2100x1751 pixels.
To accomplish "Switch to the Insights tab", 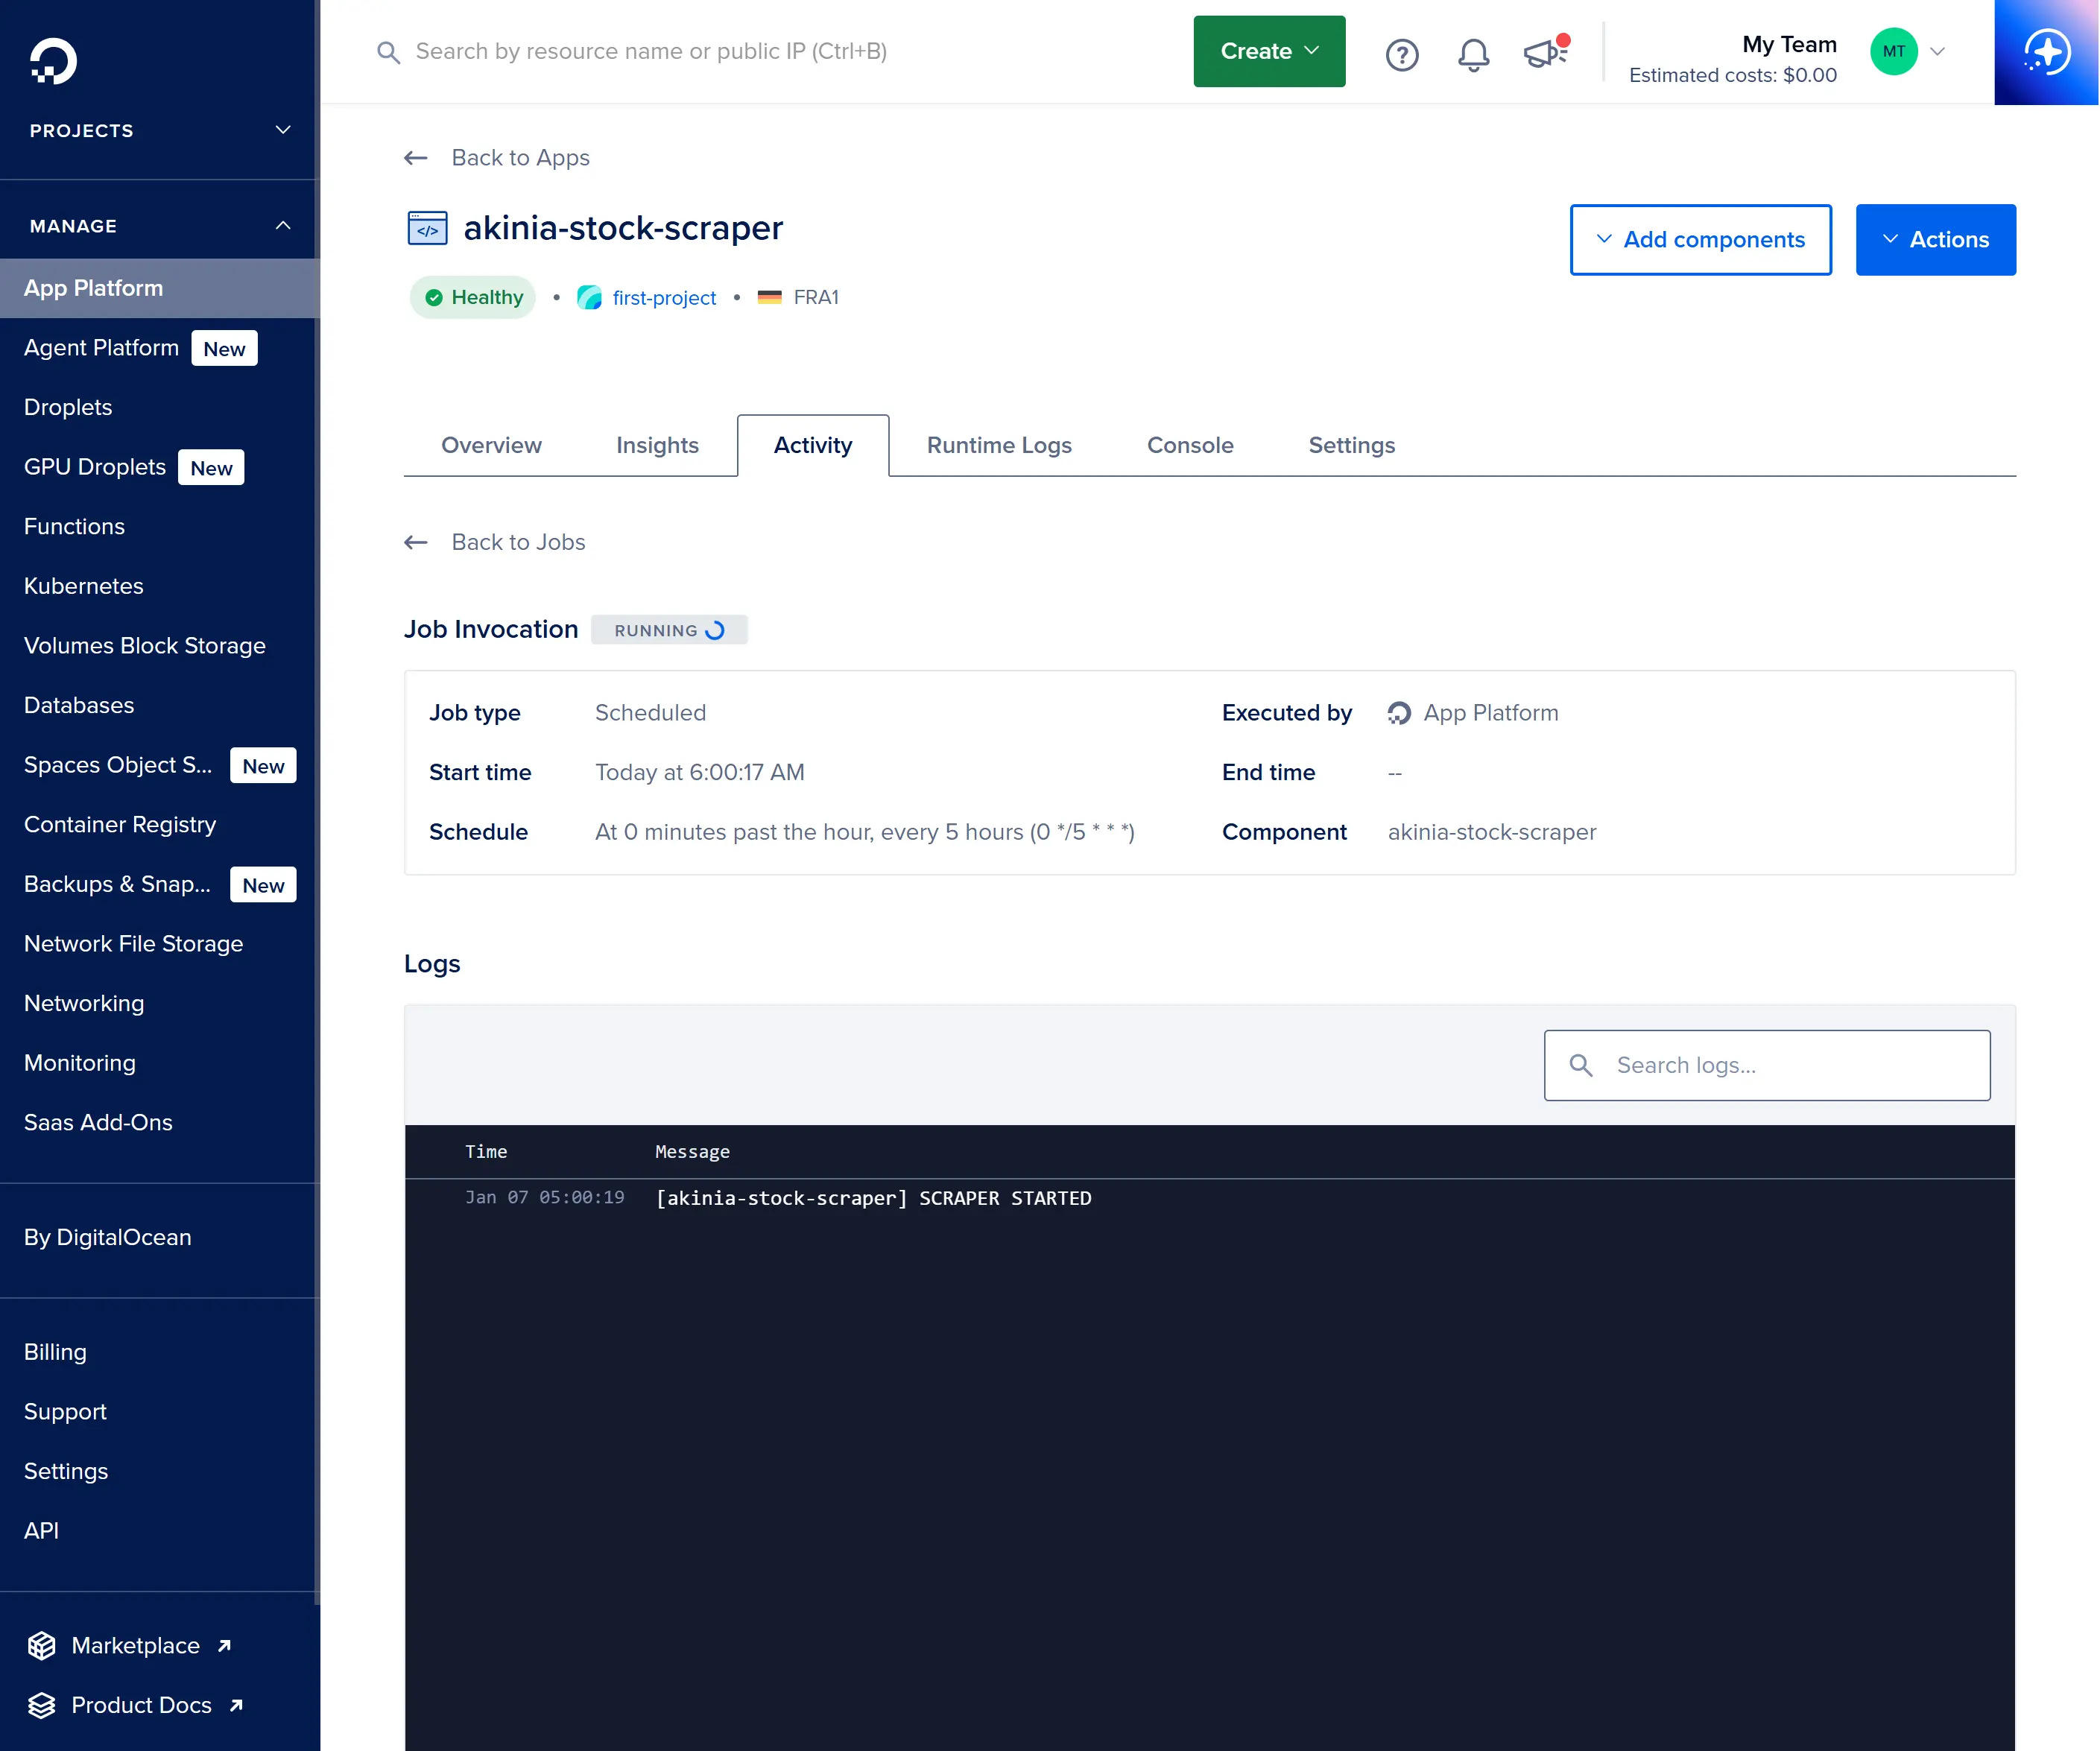I will click(x=657, y=445).
